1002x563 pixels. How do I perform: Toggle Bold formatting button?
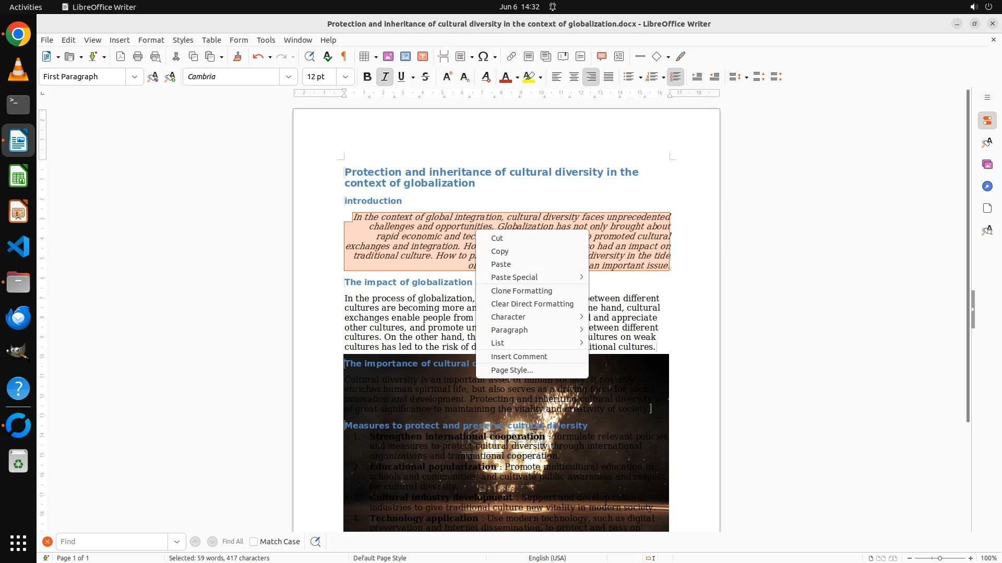[367, 77]
